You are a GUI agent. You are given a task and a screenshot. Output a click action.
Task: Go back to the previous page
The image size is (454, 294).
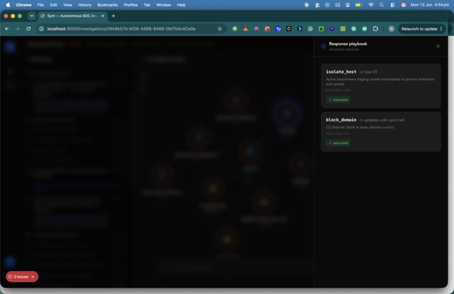pos(7,29)
